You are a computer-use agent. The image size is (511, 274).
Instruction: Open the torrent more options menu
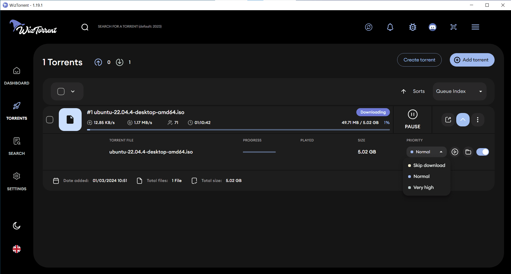pyautogui.click(x=478, y=120)
